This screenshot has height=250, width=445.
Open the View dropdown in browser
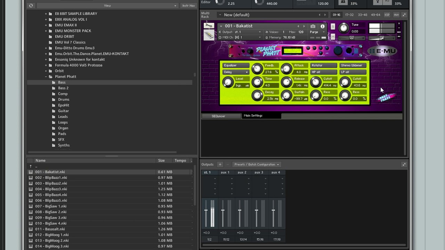click(107, 6)
